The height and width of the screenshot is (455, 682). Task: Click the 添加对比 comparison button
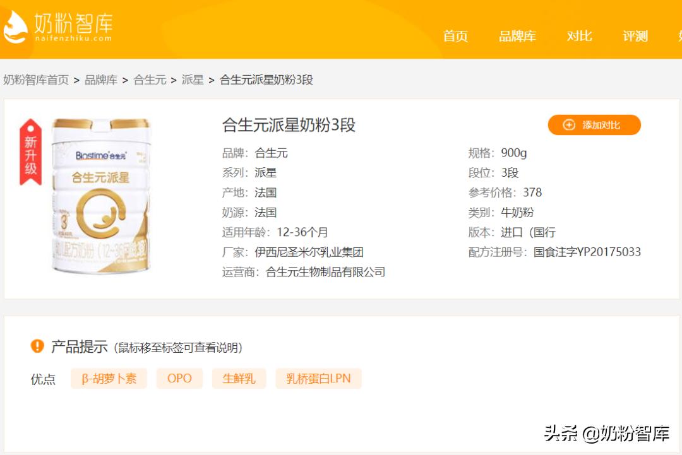(x=594, y=125)
